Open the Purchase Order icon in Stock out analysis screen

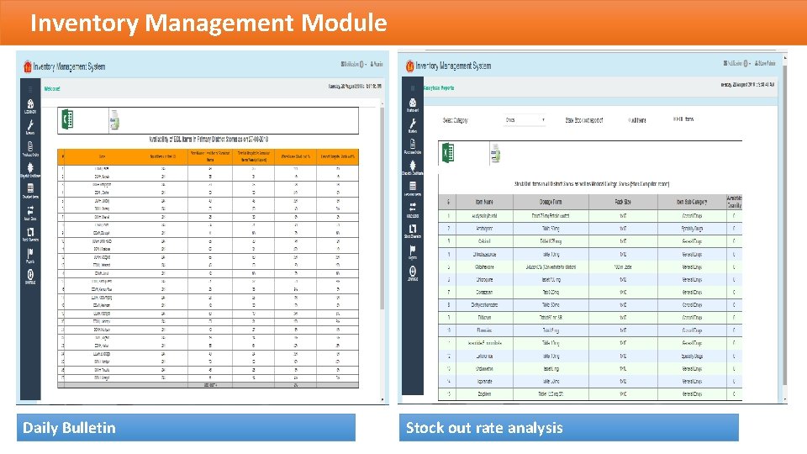coord(413,145)
